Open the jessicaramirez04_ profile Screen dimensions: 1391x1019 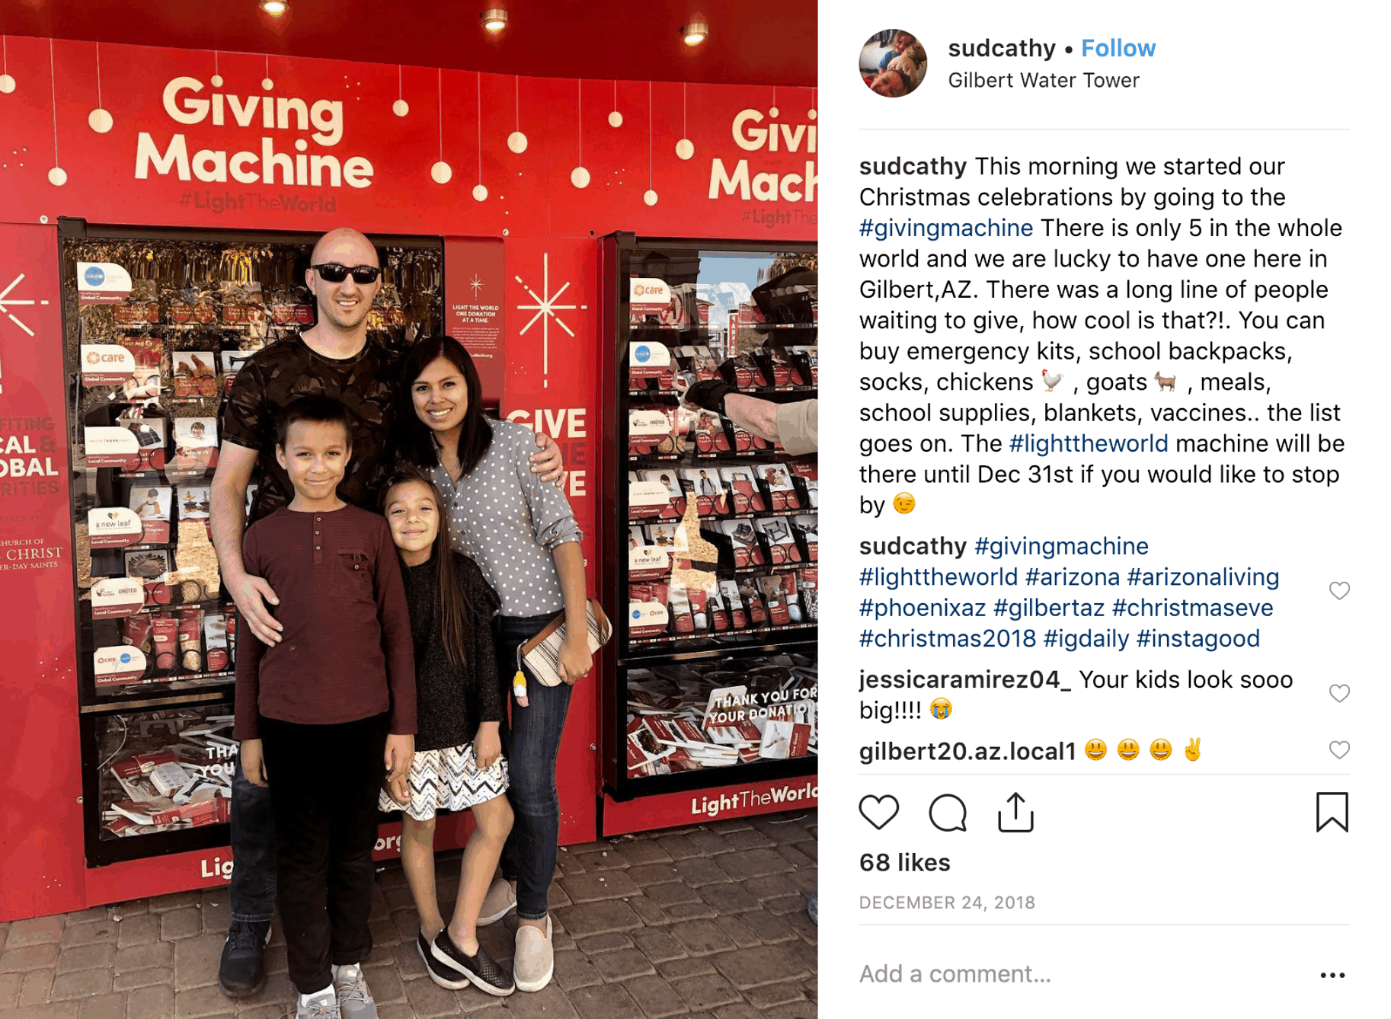click(x=965, y=679)
